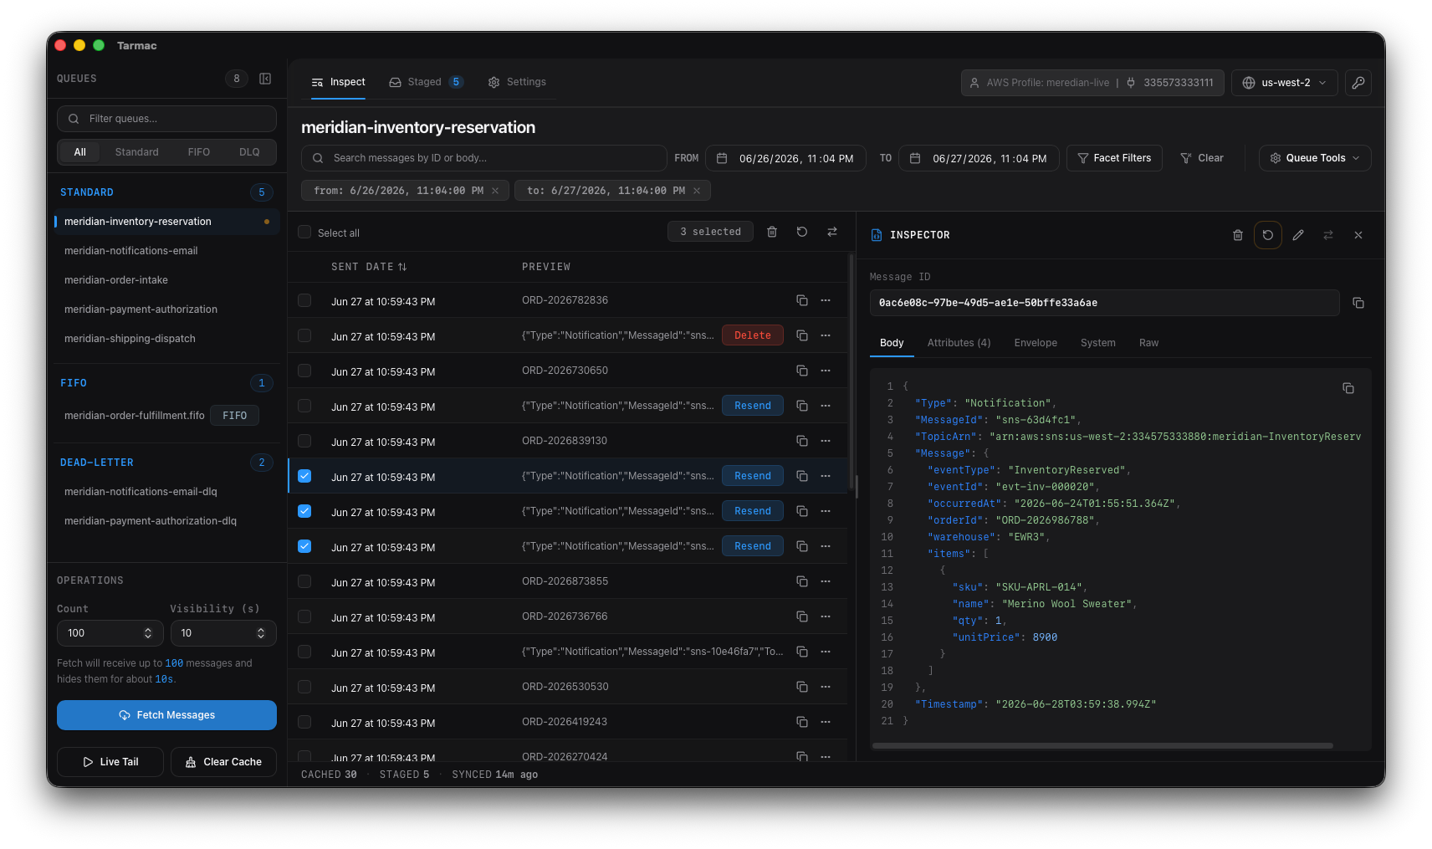Click the resend icon in list toolbar
The width and height of the screenshot is (1432, 849).
pos(802,232)
